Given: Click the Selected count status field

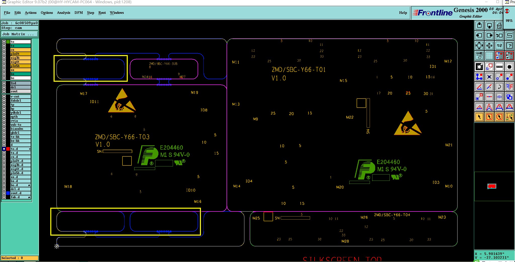Looking at the screenshot, I should (x=20, y=258).
